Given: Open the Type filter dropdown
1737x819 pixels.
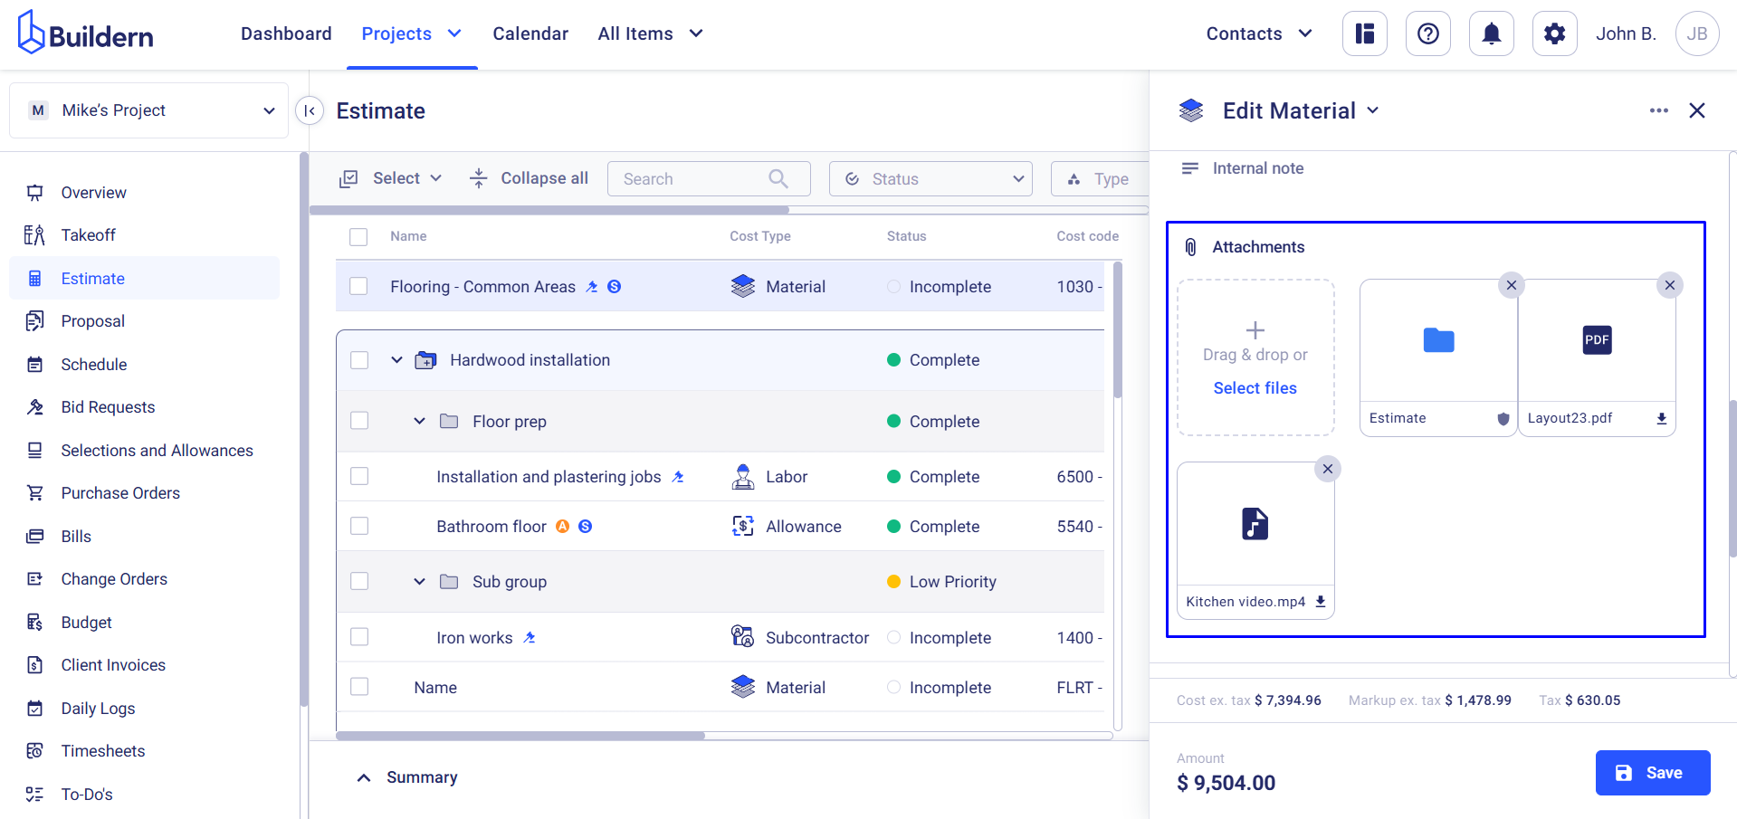Looking at the screenshot, I should [x=1100, y=179].
